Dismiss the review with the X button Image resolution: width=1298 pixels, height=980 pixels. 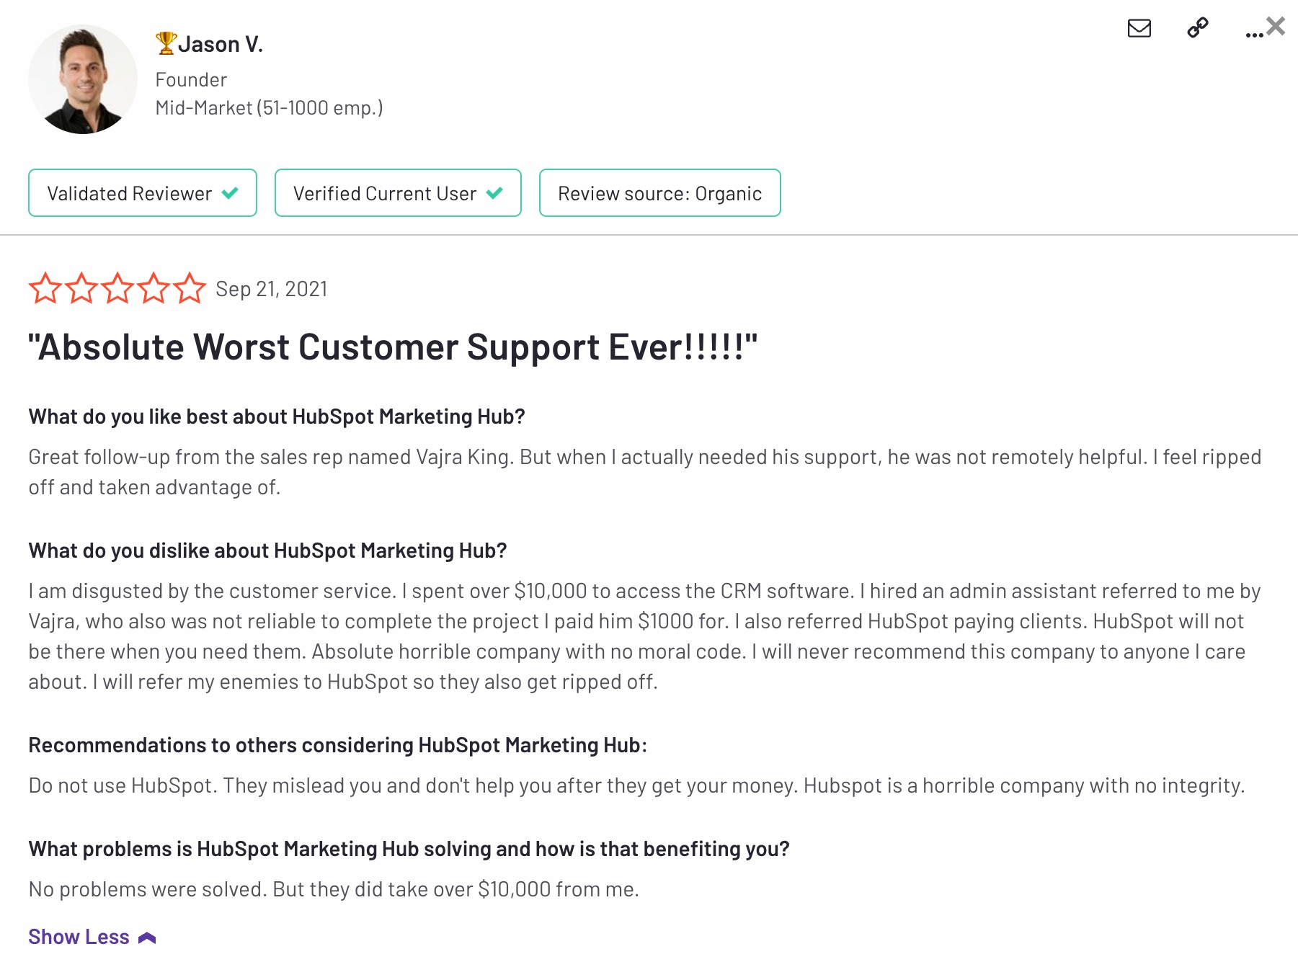click(x=1276, y=26)
